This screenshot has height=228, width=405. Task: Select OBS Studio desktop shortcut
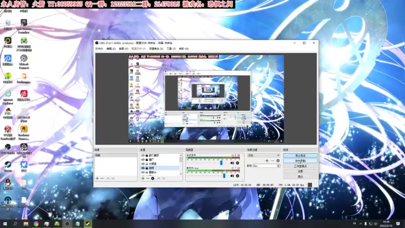click(8, 149)
